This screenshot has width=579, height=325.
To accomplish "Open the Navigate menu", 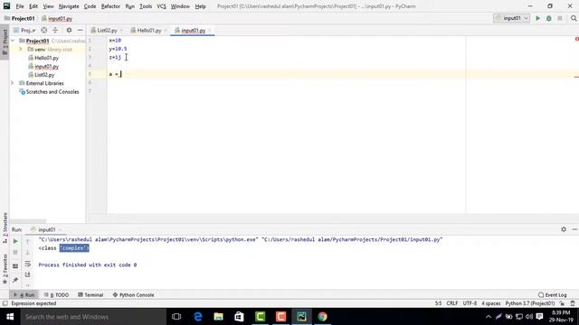I will coord(69,6).
